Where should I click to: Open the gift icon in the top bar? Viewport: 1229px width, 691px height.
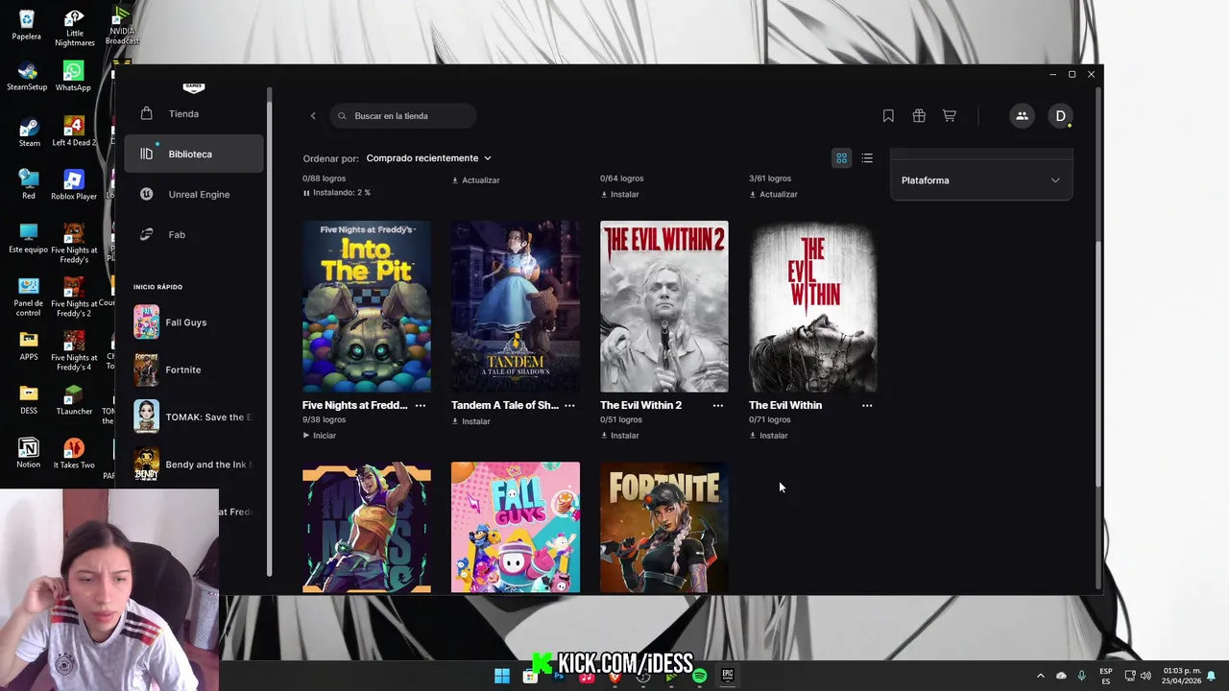coord(919,116)
